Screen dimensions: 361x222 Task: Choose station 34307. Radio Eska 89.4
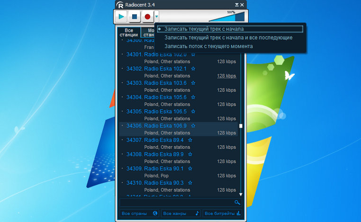coord(155,140)
